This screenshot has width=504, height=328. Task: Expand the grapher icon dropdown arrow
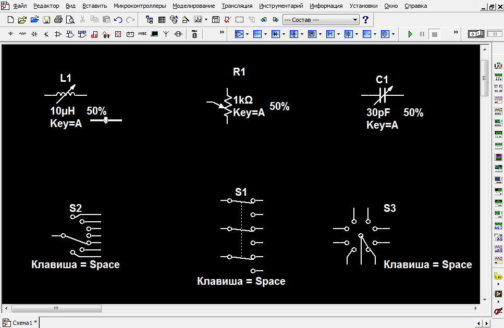pos(206,20)
